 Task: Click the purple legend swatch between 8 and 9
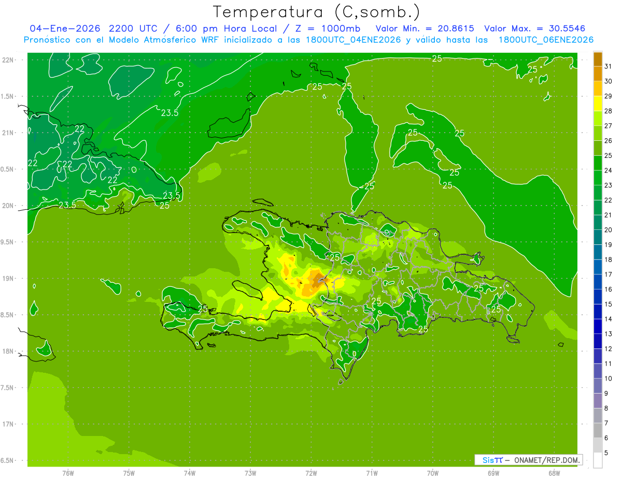598,401
